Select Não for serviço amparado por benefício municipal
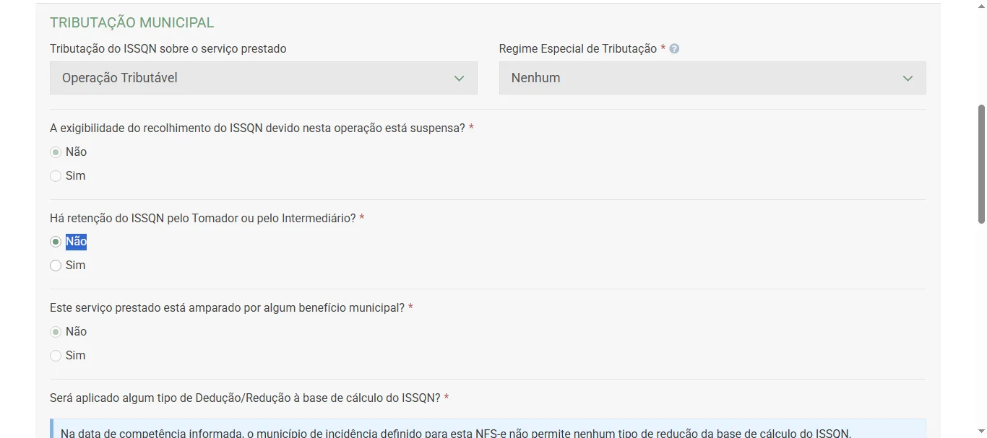987x438 pixels. pos(56,331)
